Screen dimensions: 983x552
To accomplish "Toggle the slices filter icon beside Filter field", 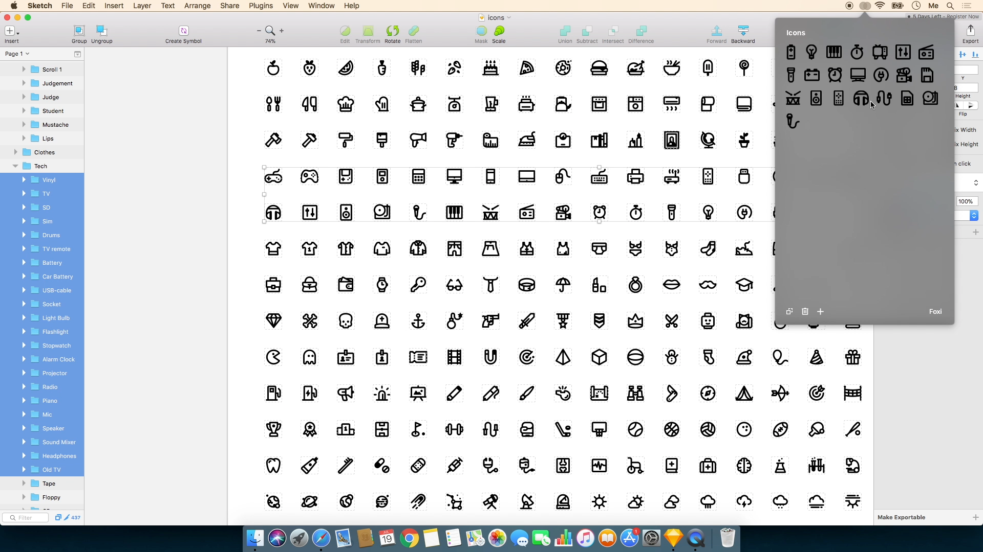I will 67,517.
